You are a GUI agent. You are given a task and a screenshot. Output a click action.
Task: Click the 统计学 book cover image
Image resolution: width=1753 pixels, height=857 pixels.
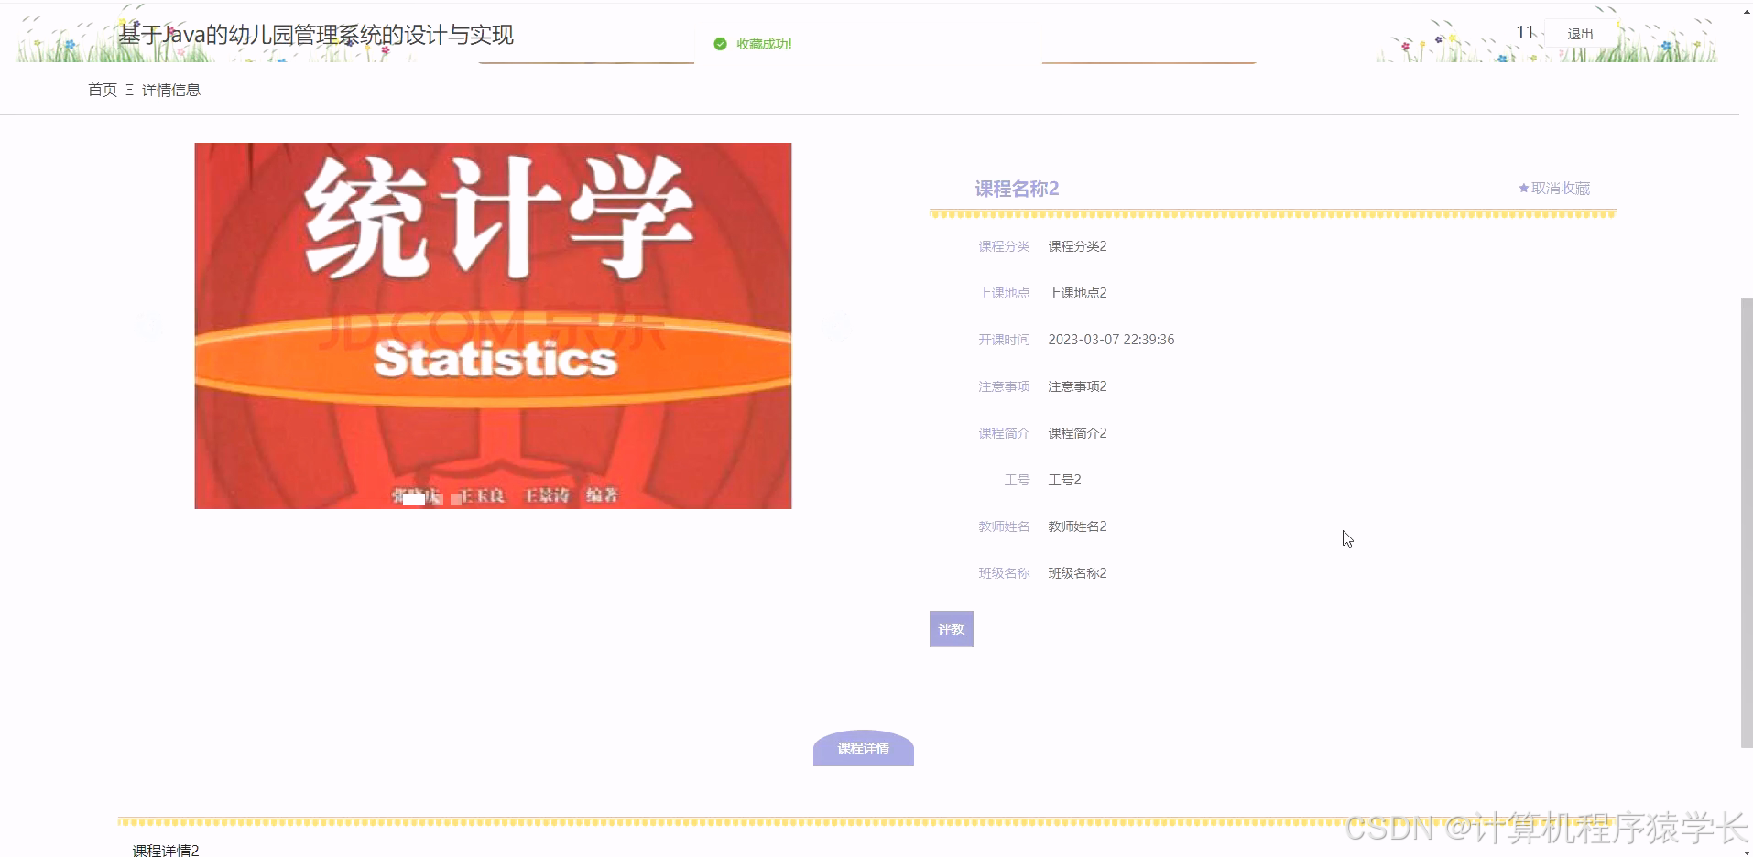point(492,325)
